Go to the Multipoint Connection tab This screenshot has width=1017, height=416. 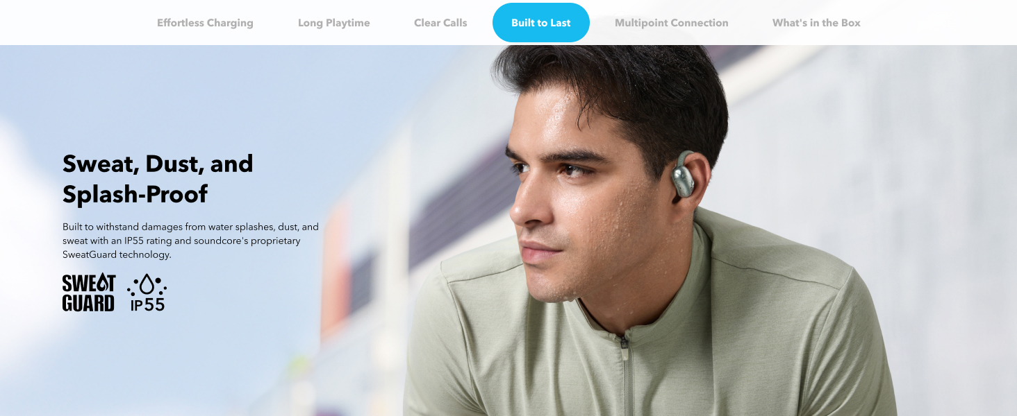tap(672, 23)
